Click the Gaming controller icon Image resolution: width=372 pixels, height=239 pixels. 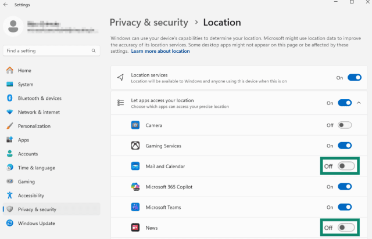(10, 182)
